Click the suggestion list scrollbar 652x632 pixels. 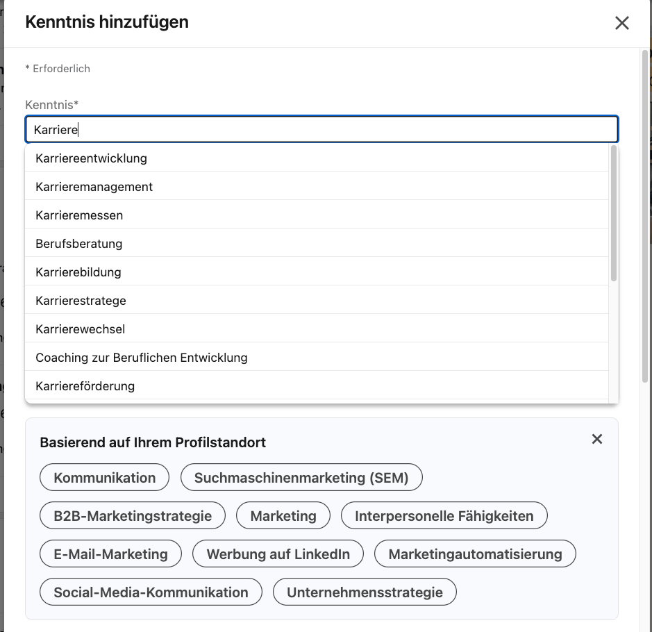pos(613,214)
